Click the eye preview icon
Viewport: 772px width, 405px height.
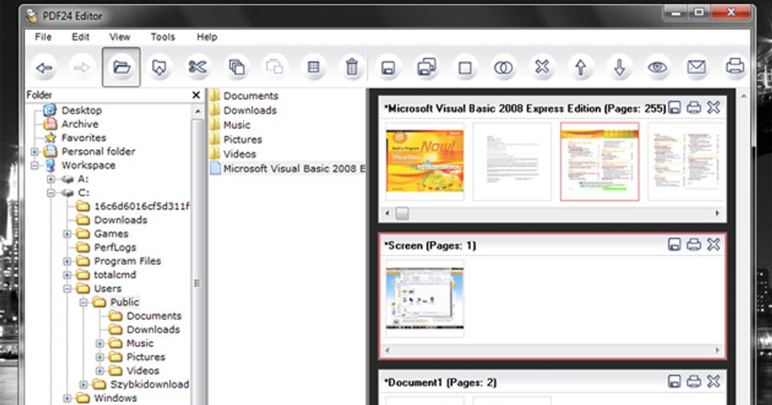[x=657, y=67]
